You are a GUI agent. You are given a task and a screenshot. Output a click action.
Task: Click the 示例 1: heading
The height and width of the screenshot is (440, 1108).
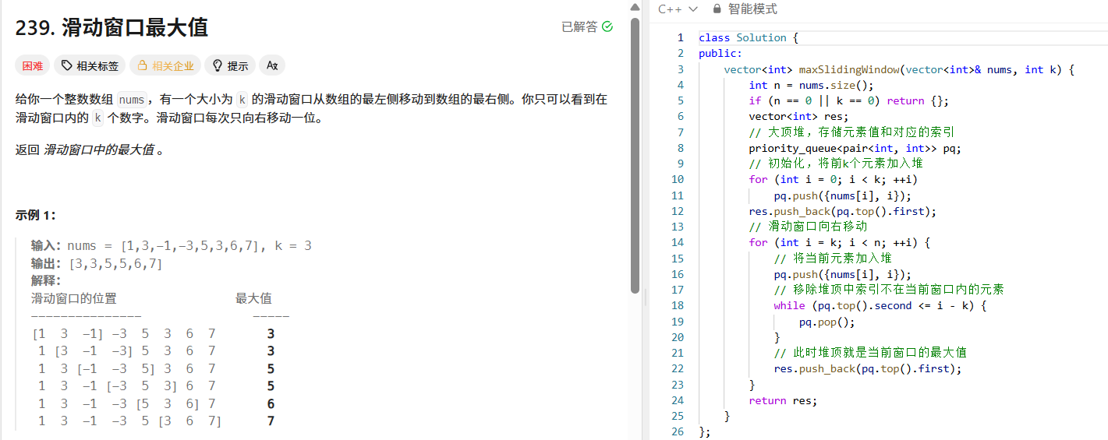pos(36,215)
